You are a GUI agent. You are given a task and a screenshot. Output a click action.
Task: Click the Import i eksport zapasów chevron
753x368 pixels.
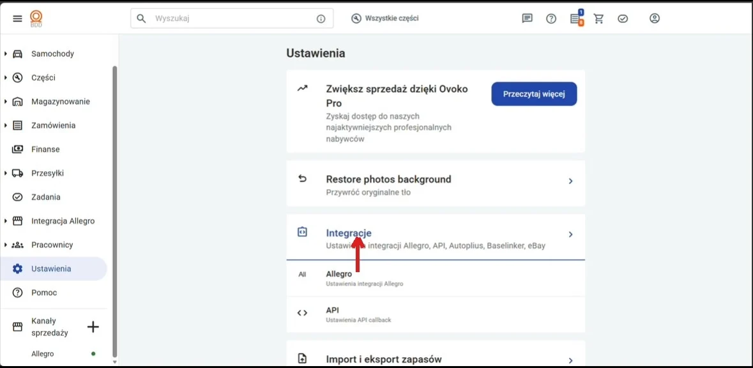(570, 360)
